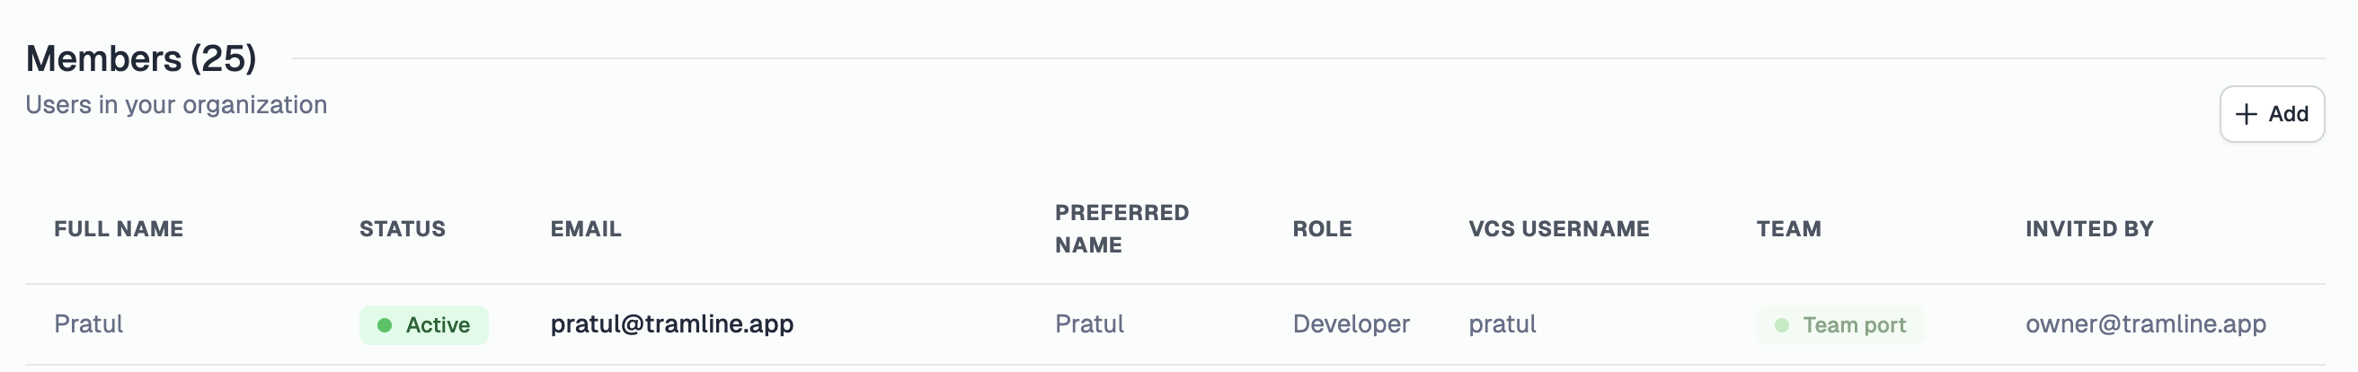Click the pratul VCS username cell
Image resolution: width=2358 pixels, height=372 pixels.
click(1503, 324)
